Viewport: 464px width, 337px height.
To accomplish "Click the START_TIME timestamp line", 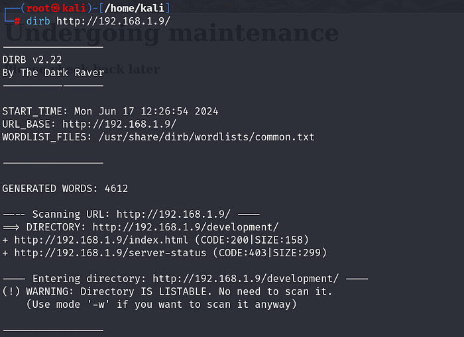I will click(111, 111).
